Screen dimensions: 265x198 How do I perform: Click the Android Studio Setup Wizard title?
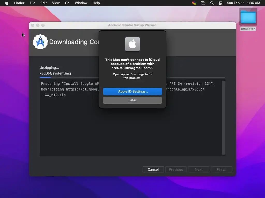(132, 25)
